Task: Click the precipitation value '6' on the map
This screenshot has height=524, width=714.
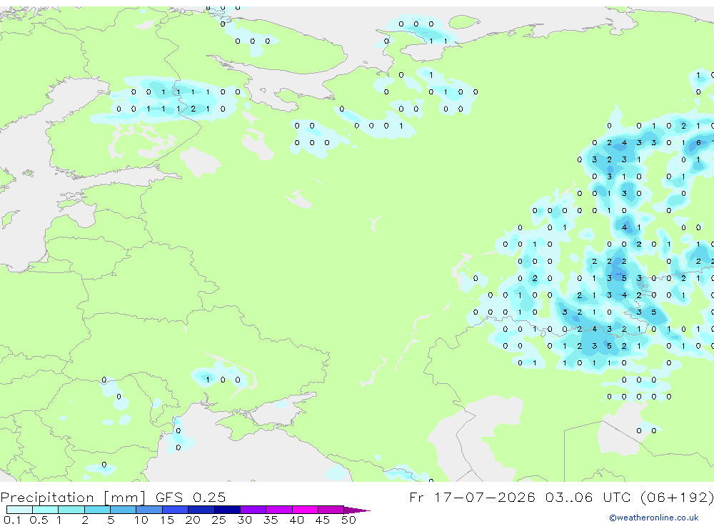Action: [x=698, y=143]
